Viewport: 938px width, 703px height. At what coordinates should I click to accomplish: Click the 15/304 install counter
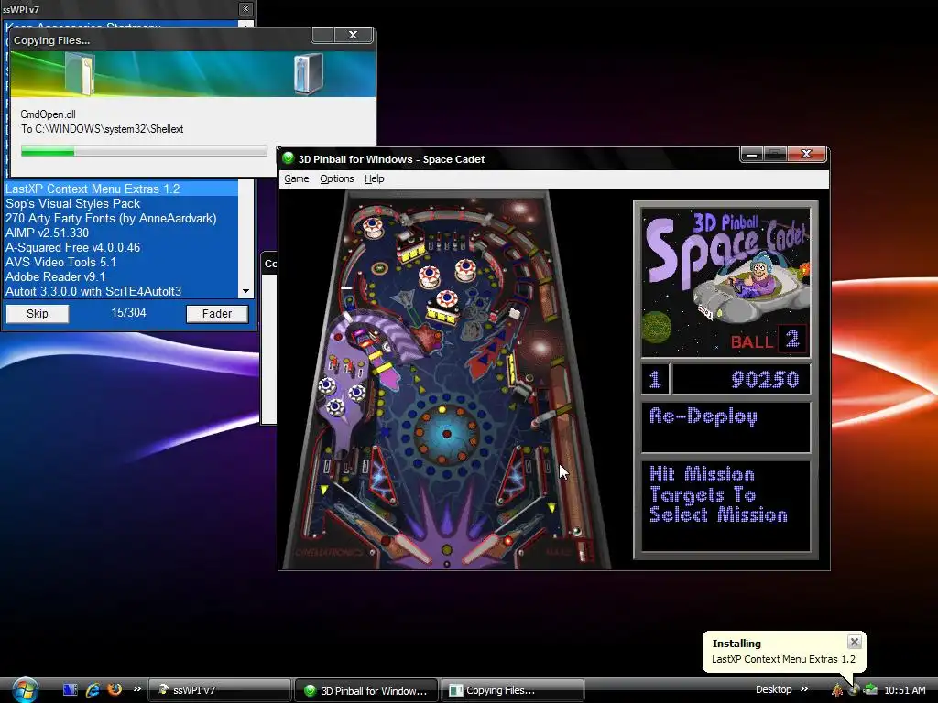[128, 313]
